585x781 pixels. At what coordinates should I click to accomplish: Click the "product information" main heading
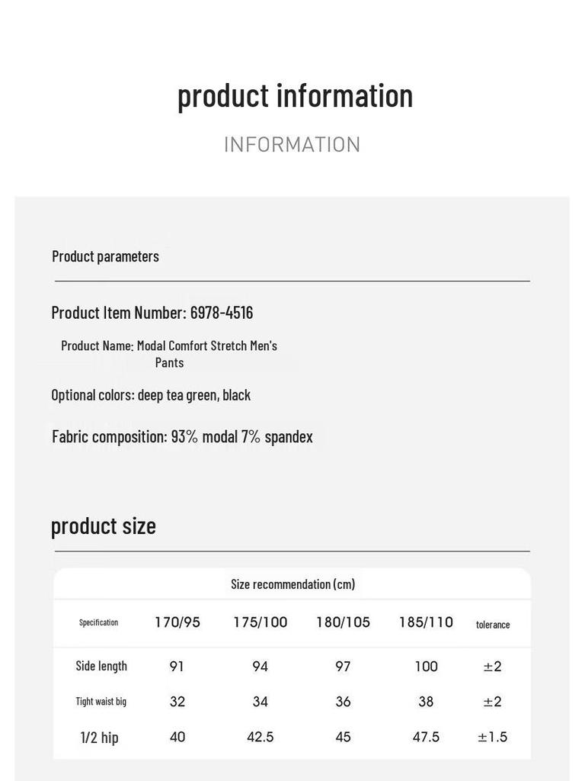pos(295,96)
